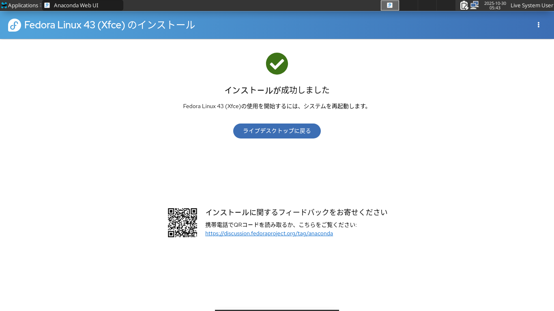Click the feedback QR code image

pos(183,223)
